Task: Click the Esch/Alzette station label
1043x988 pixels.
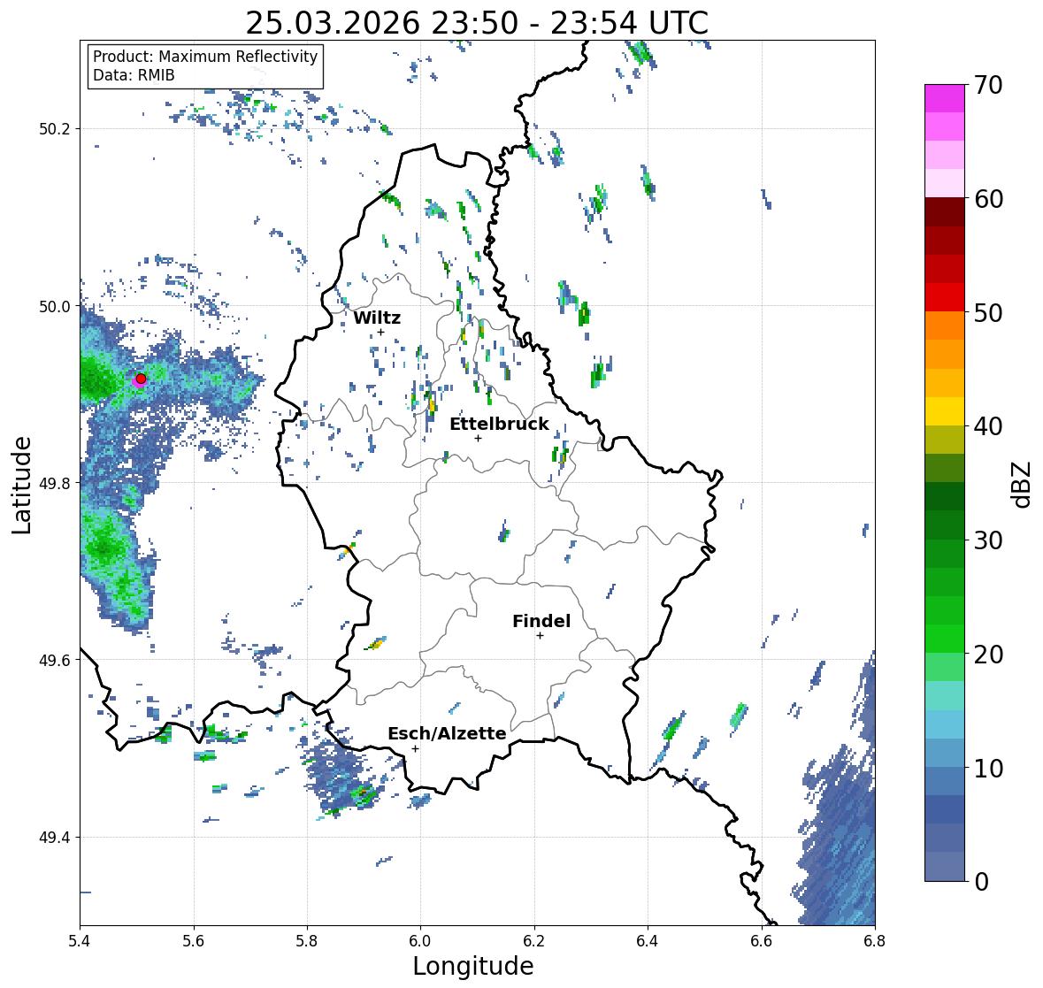Action: [447, 733]
